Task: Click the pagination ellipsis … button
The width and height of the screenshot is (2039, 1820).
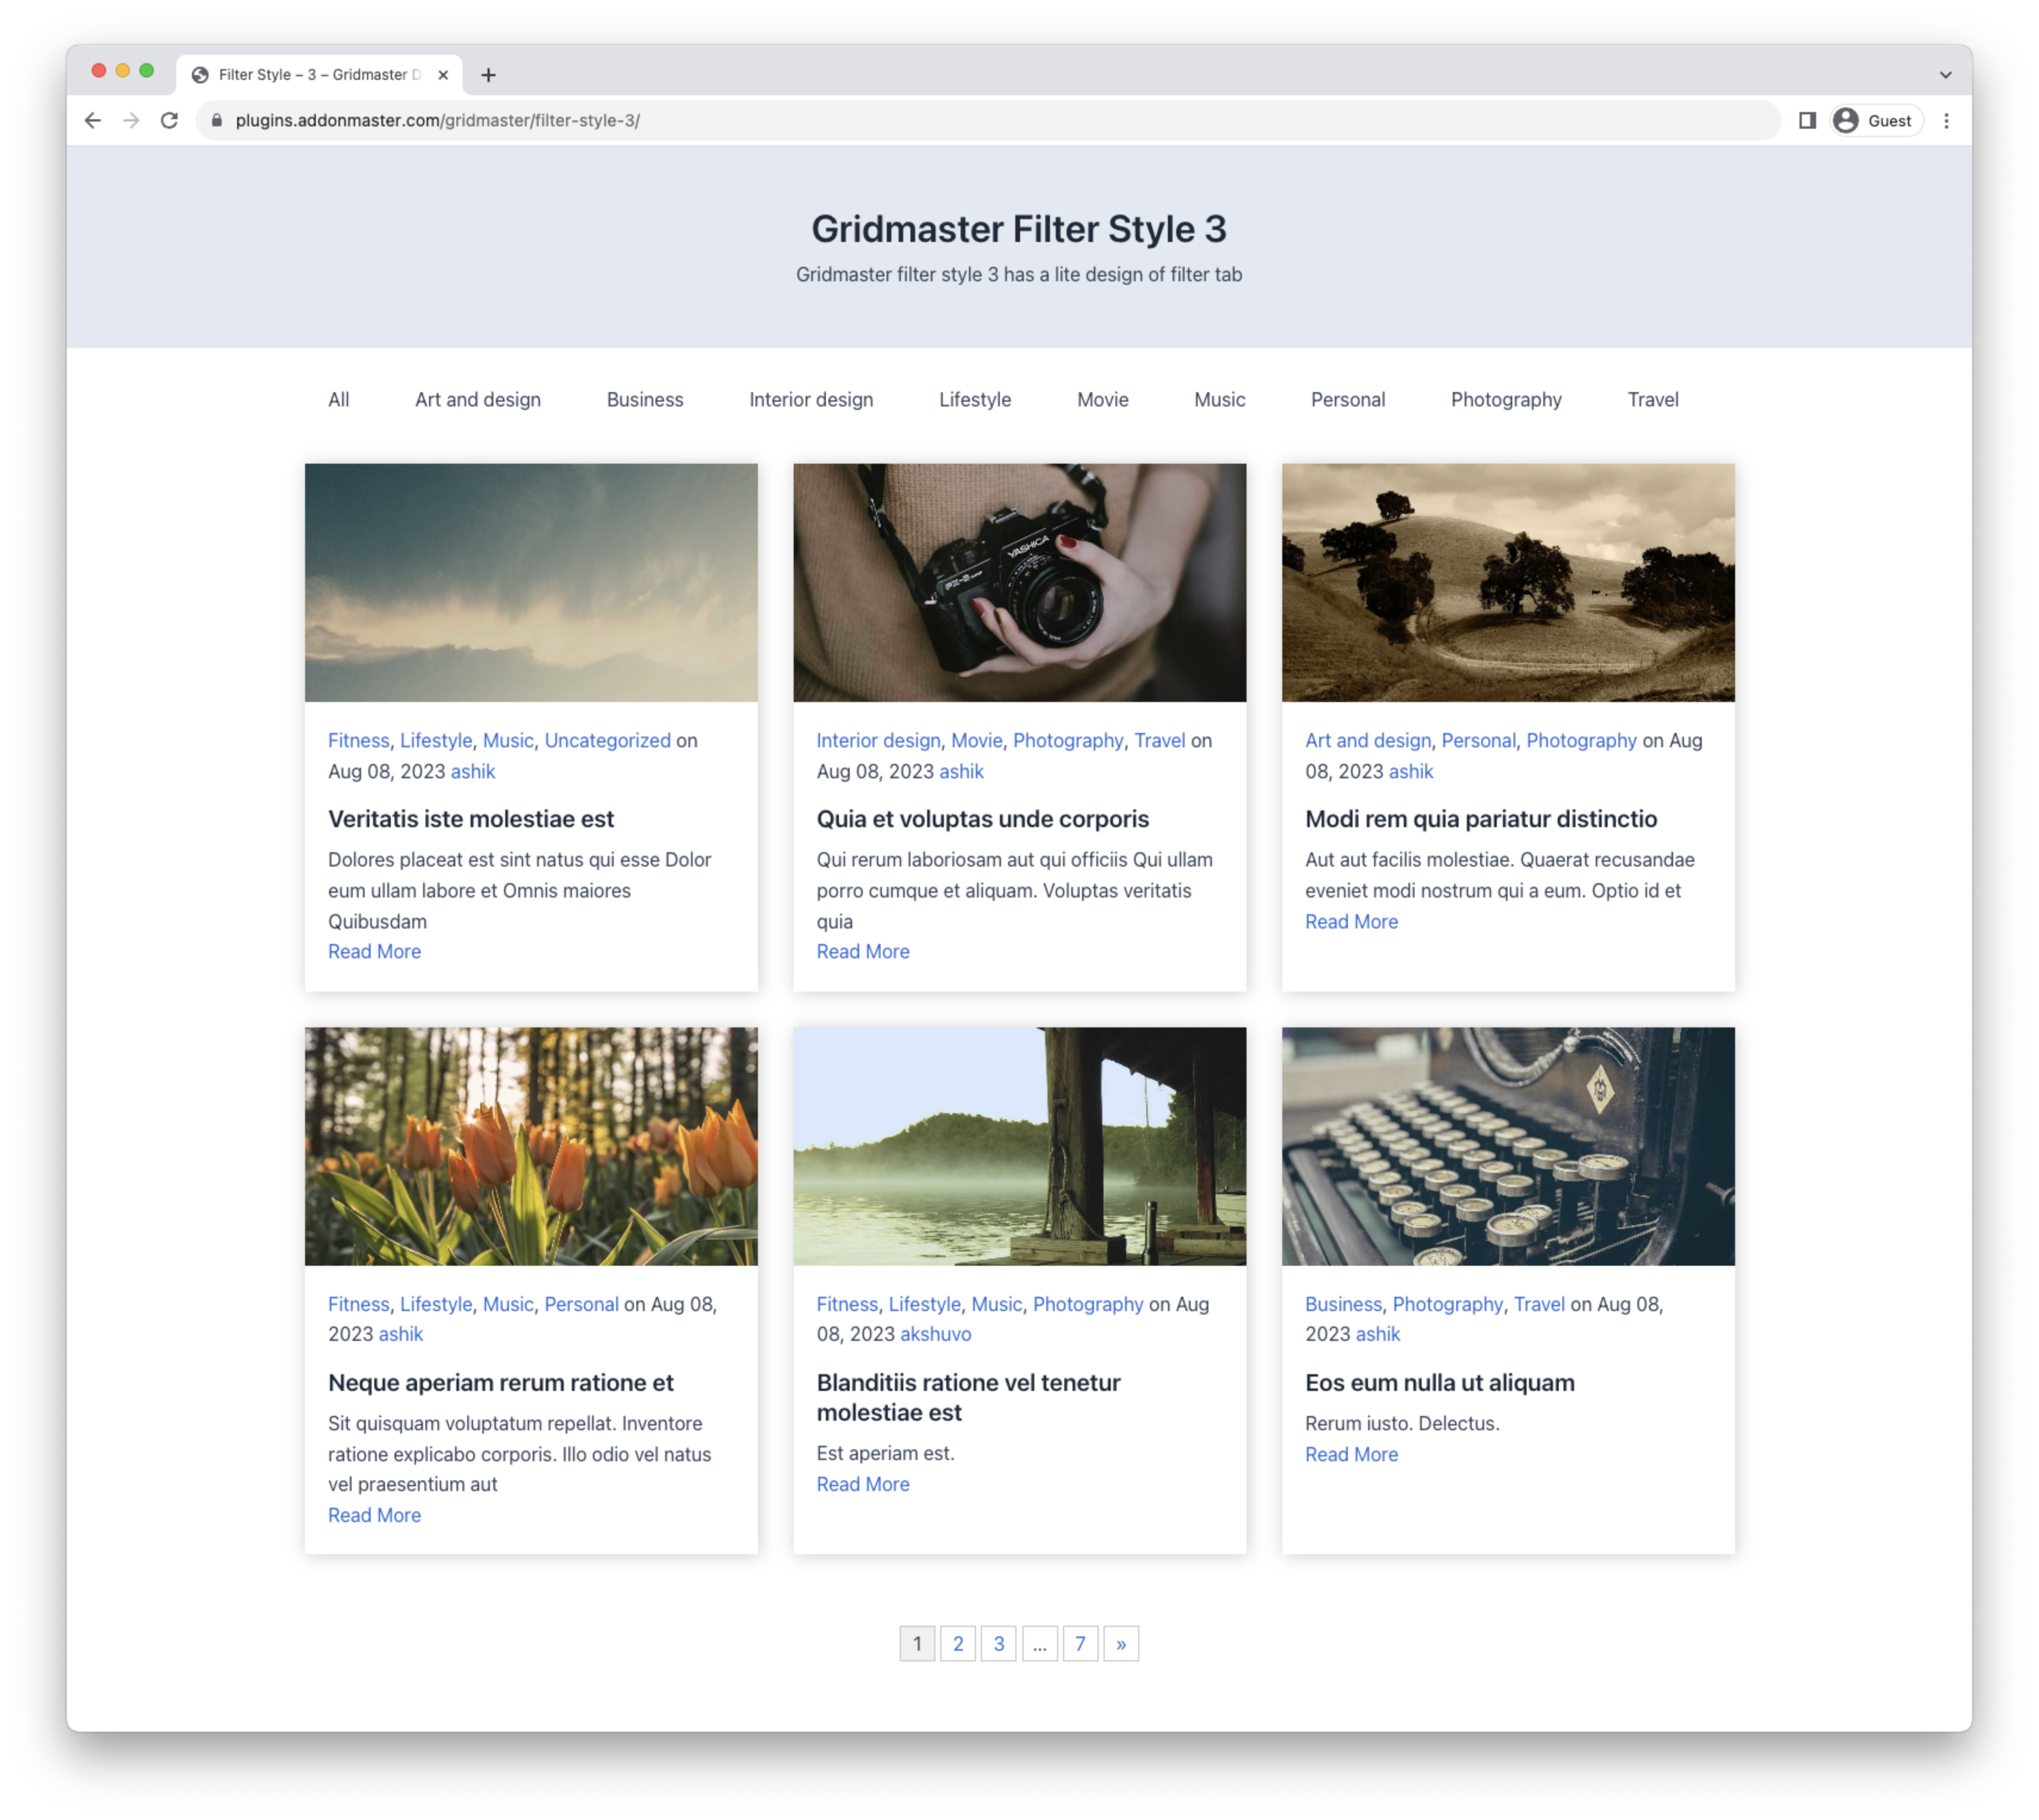Action: pyautogui.click(x=1039, y=1643)
